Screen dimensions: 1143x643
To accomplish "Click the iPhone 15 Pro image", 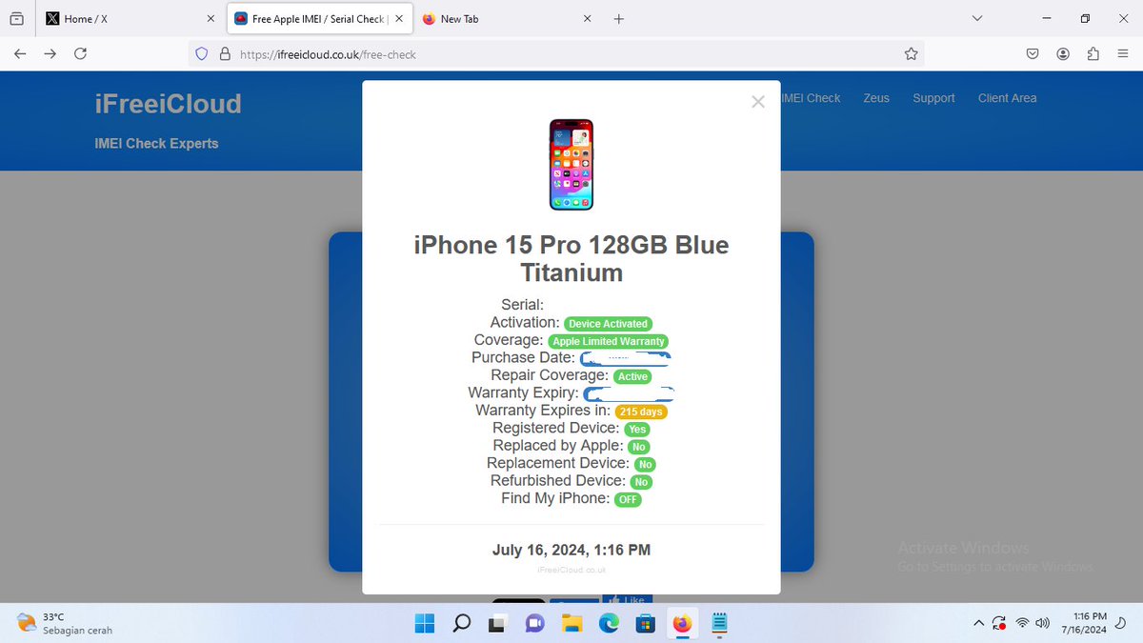I will click(x=571, y=165).
